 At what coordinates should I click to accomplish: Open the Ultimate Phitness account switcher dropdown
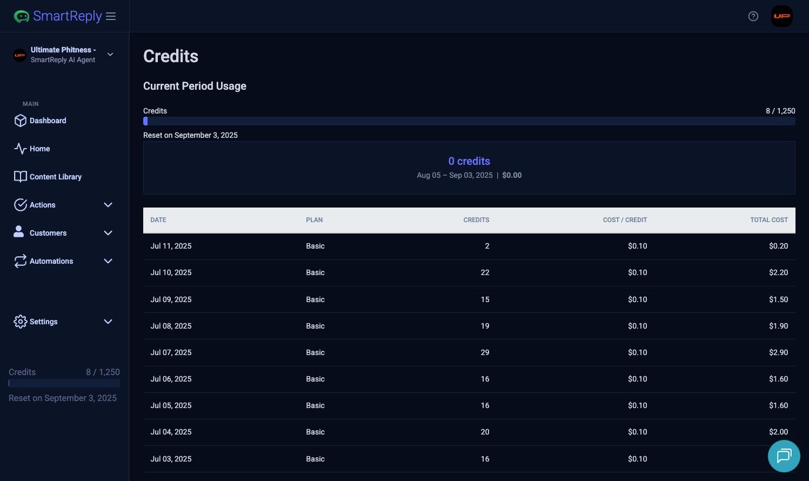click(110, 55)
